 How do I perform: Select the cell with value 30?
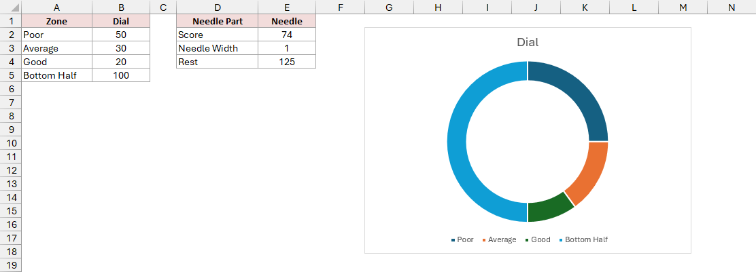(x=121, y=48)
